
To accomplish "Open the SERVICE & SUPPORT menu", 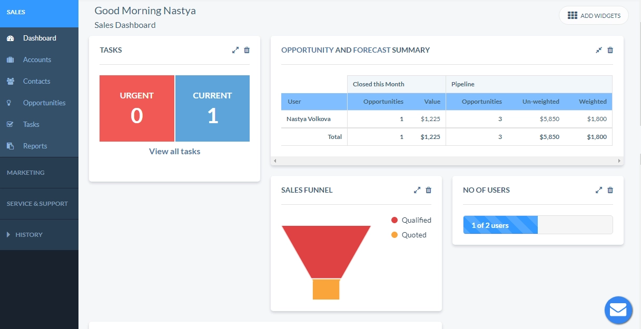I will [x=36, y=203].
